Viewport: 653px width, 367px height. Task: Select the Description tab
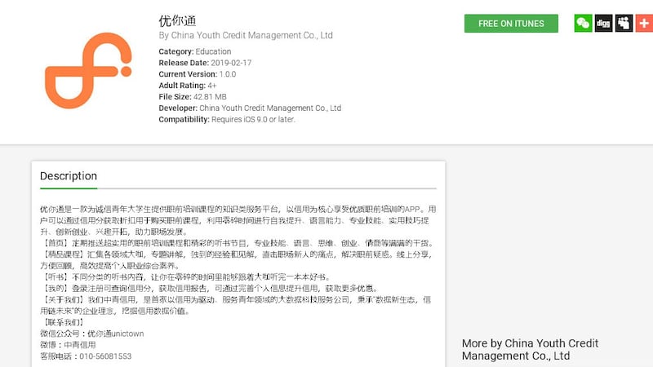(69, 176)
